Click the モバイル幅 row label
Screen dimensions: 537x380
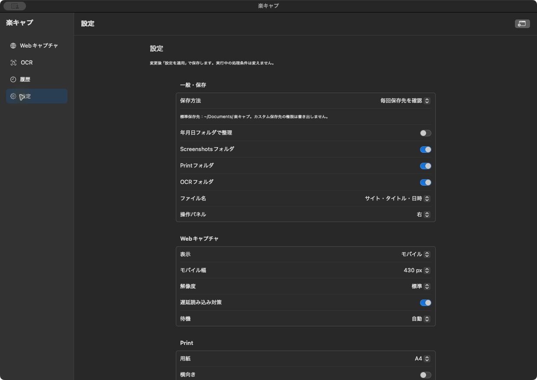[x=193, y=271]
